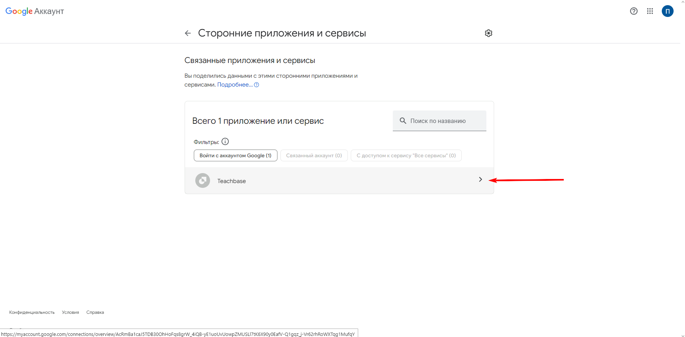Select filter "Связанный аккаунт (0)"

[314, 155]
